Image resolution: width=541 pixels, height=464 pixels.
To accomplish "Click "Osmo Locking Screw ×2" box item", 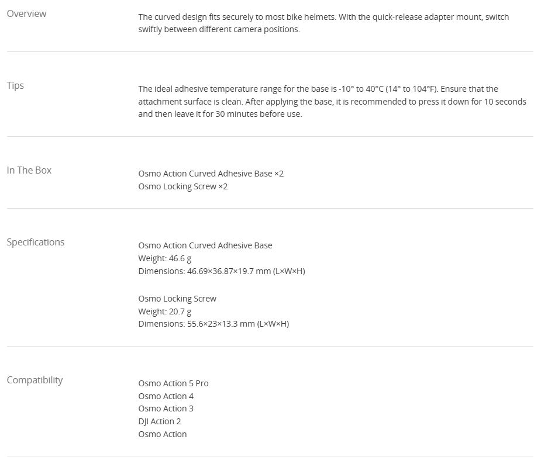I will [x=182, y=186].
